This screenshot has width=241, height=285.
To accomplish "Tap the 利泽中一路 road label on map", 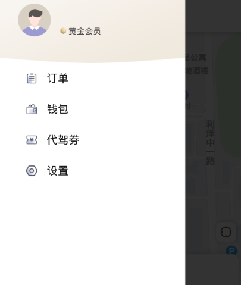I will (210, 142).
